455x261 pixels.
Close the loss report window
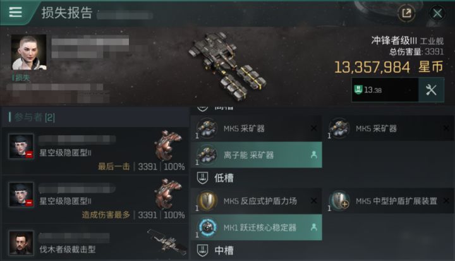pos(437,13)
